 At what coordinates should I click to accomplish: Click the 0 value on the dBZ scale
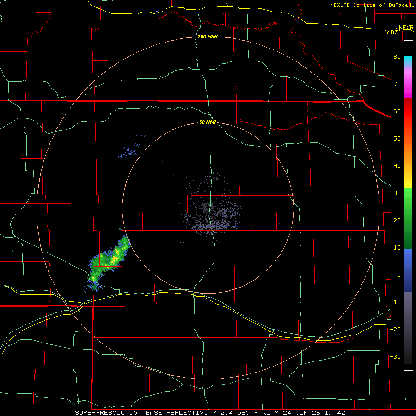(x=398, y=275)
